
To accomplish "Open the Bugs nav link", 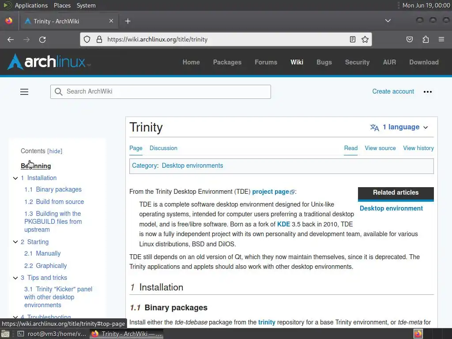I will 324,62.
